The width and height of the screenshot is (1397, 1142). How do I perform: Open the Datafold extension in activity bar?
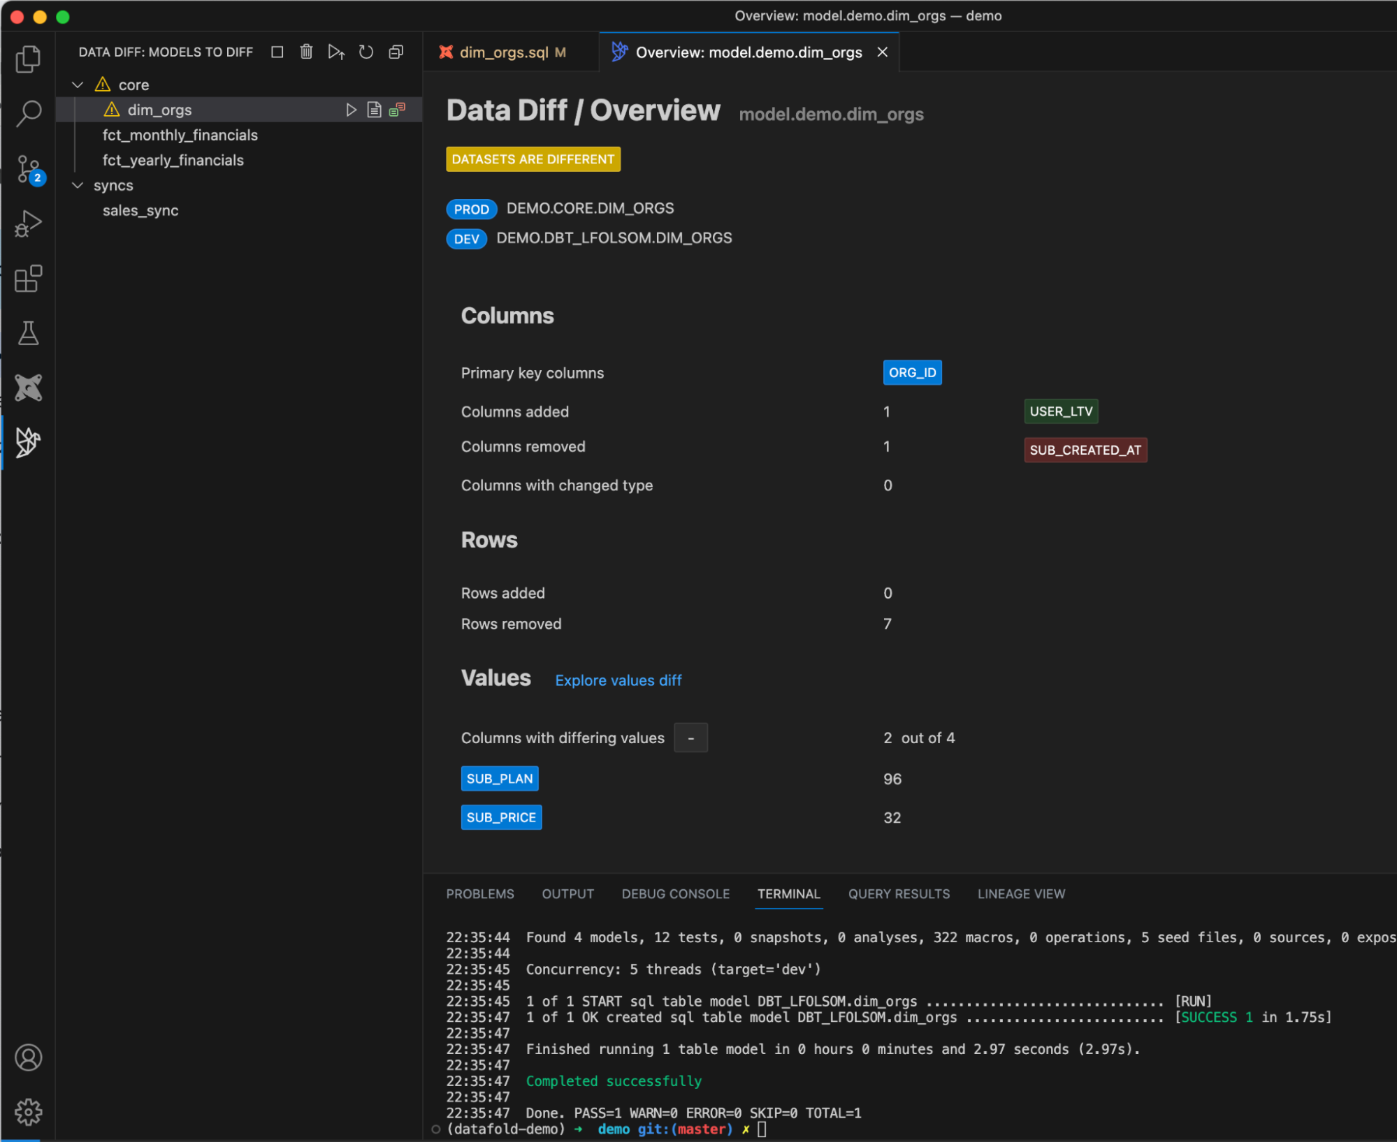click(x=28, y=442)
